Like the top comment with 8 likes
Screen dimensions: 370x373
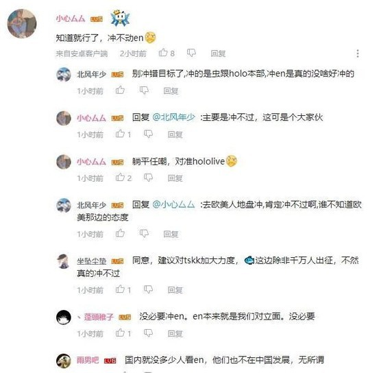tap(163, 53)
